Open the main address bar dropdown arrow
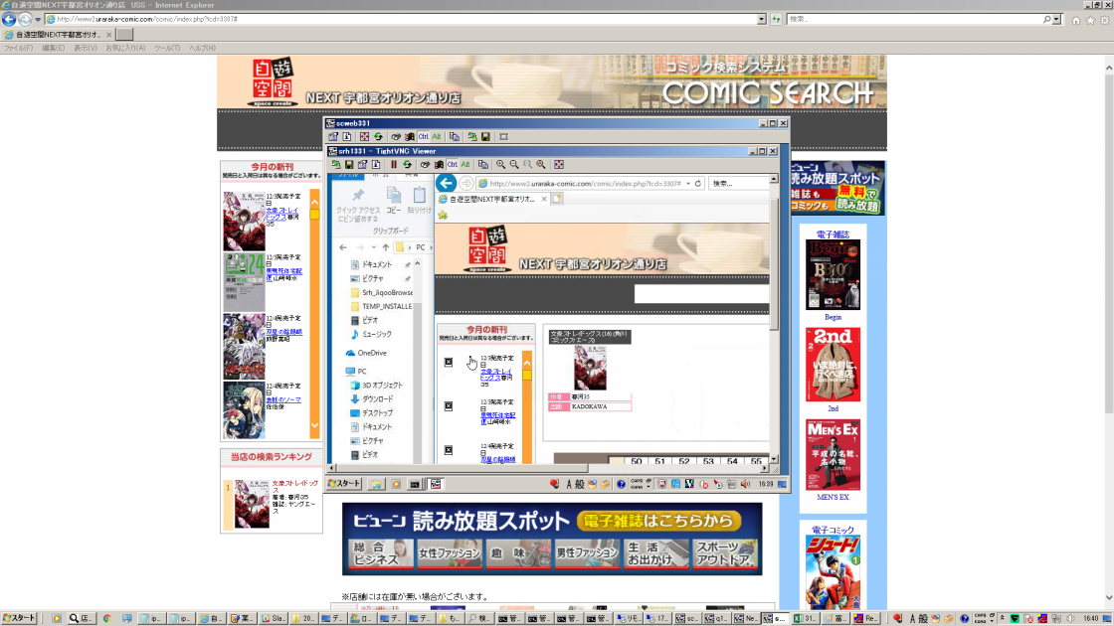The width and height of the screenshot is (1114, 626). (x=762, y=20)
